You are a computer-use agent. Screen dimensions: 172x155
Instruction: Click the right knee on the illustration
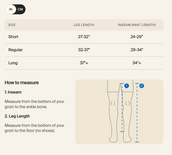[128, 103]
